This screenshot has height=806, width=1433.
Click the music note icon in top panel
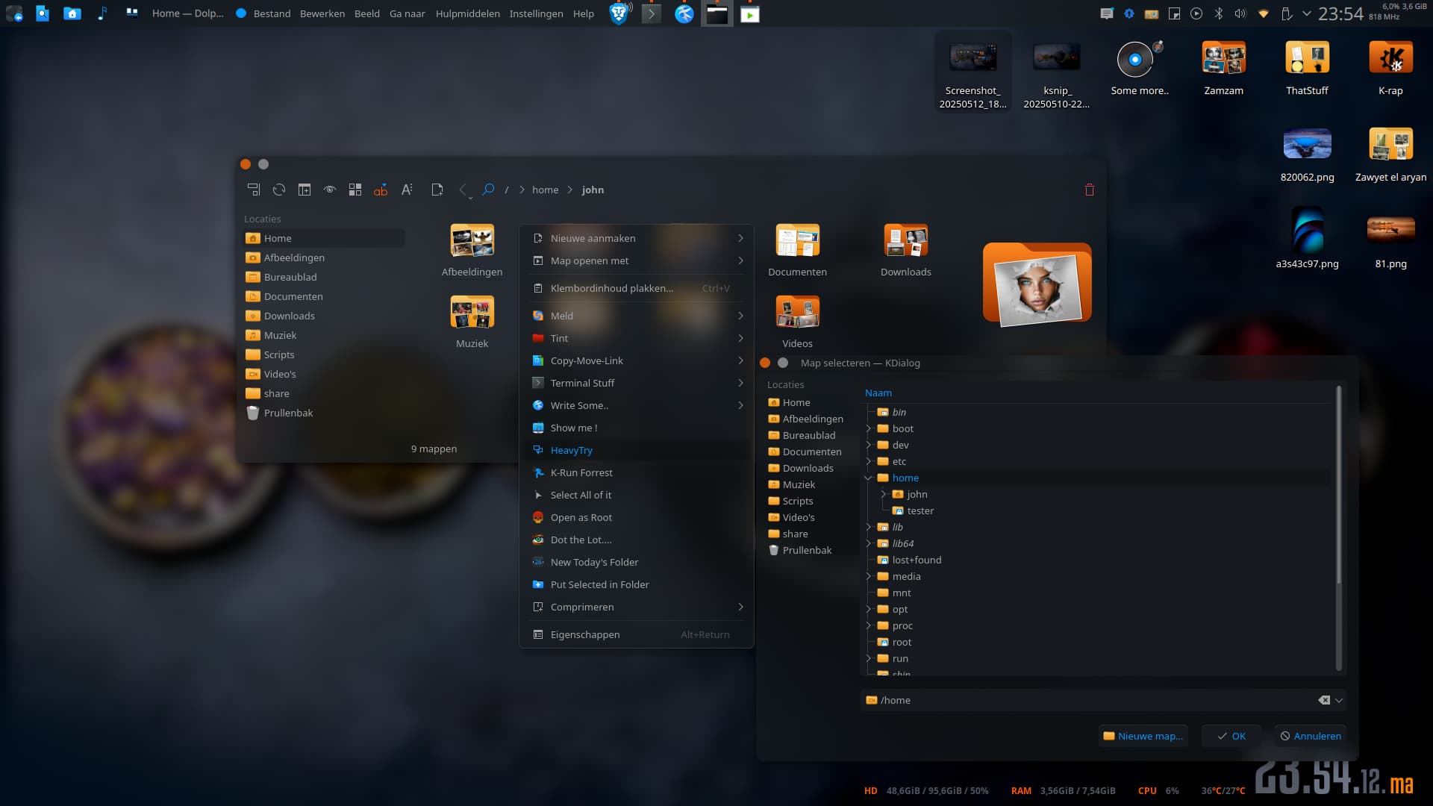click(x=102, y=13)
